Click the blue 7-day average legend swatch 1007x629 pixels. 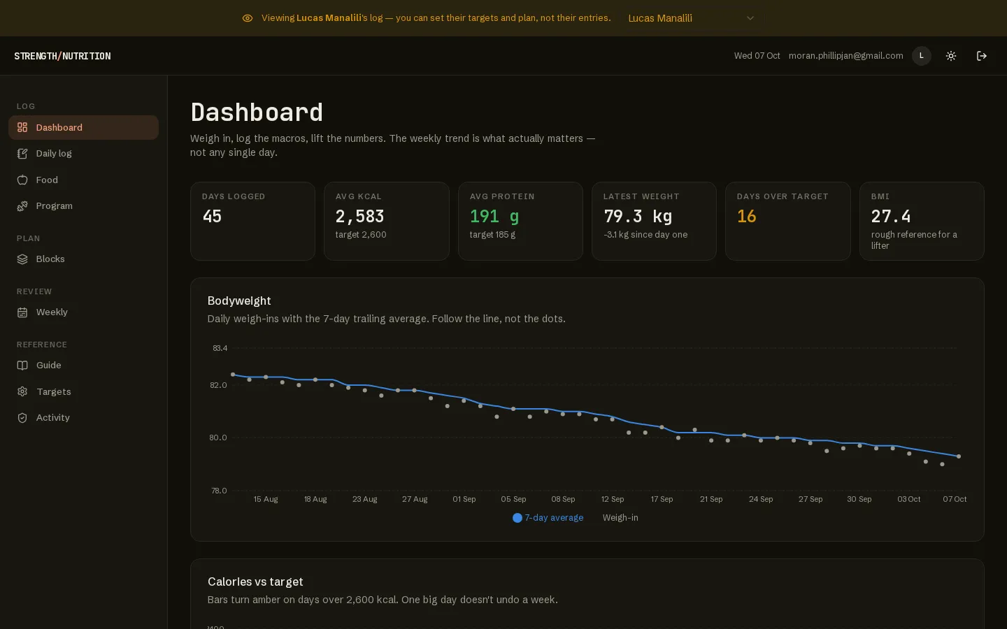tap(517, 518)
